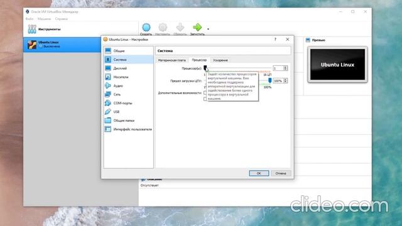402x226 pixels.
Task: Open the Машина menu
Action: [44, 19]
